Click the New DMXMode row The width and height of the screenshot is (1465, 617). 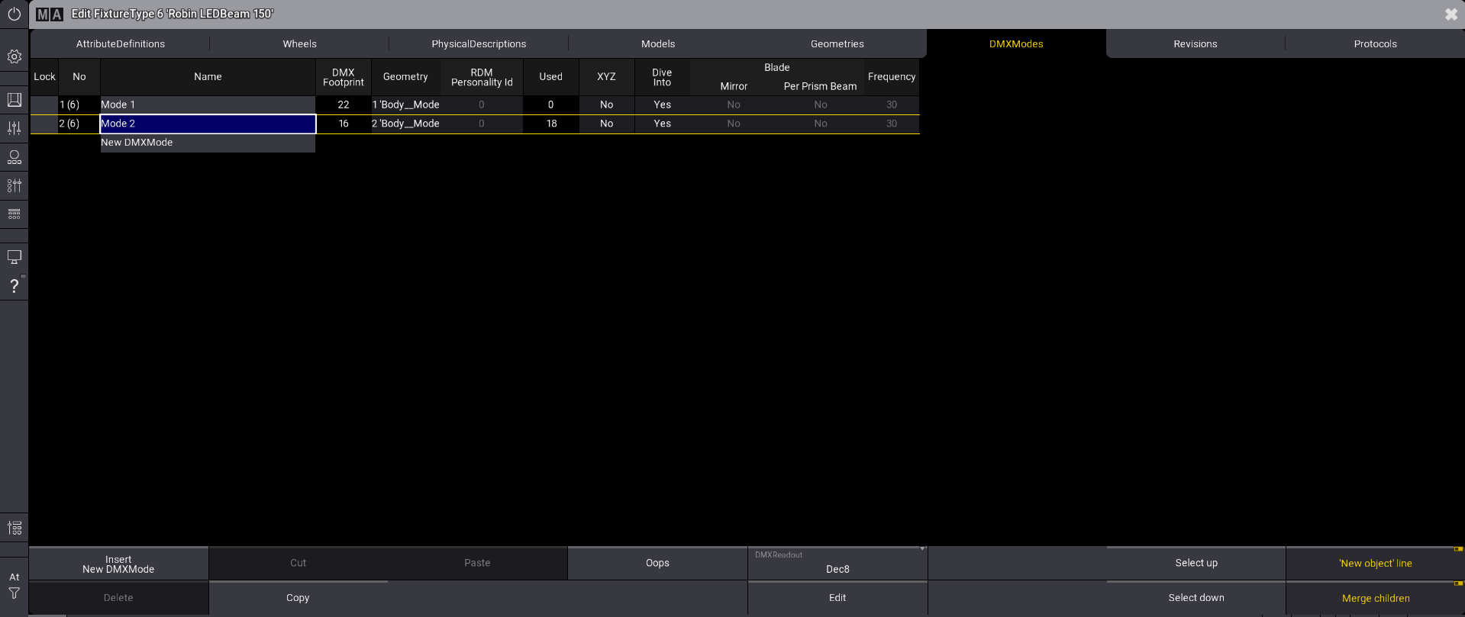coord(207,143)
